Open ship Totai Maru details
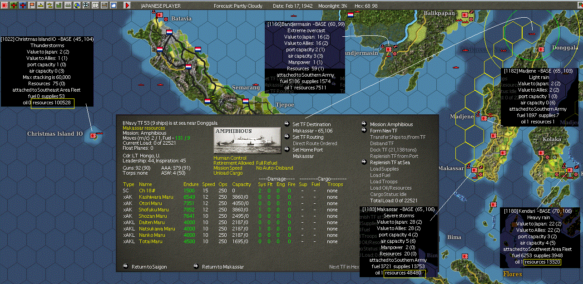583x284 pixels. coord(151,241)
